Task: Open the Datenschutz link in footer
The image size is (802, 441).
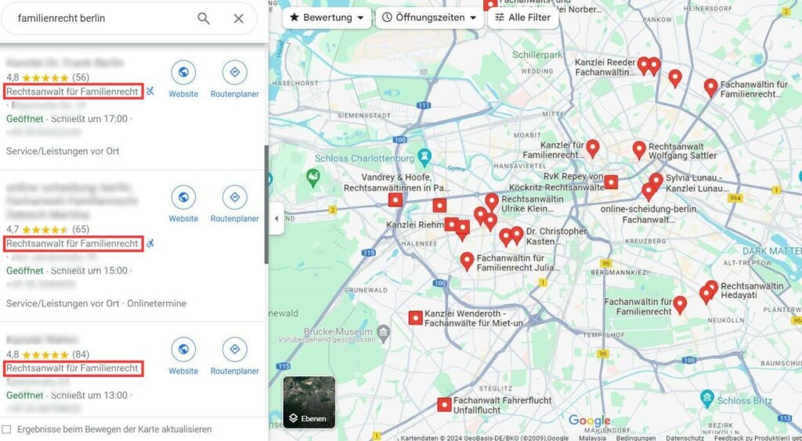Action: click(685, 437)
